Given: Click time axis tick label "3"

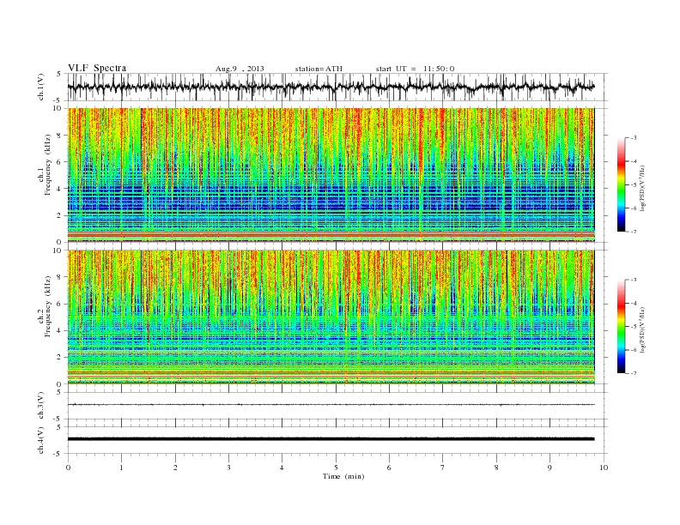Looking at the screenshot, I should click(x=228, y=468).
